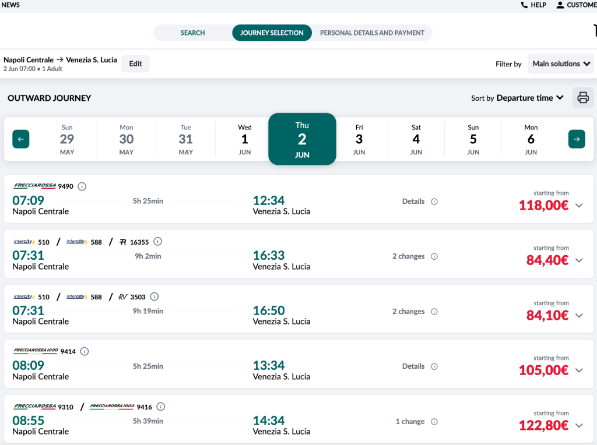The height and width of the screenshot is (445, 597).
Task: Click the 13:34 arrival time
Action: click(x=269, y=366)
